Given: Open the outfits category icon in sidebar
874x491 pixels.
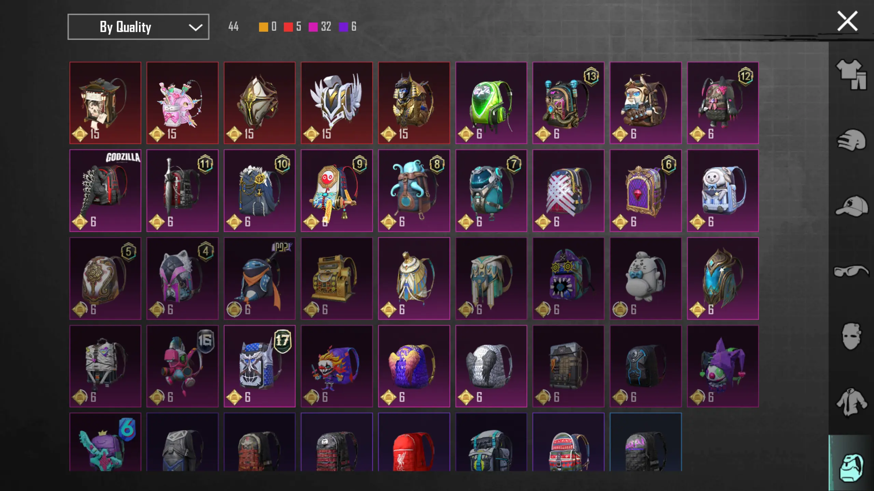Looking at the screenshot, I should [851, 74].
